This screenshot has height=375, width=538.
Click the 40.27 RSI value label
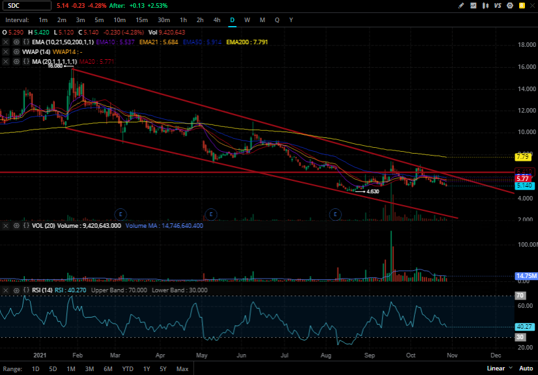tap(524, 327)
